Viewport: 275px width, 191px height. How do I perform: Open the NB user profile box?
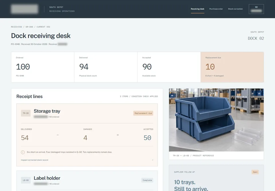pyautogui.click(x=256, y=9)
